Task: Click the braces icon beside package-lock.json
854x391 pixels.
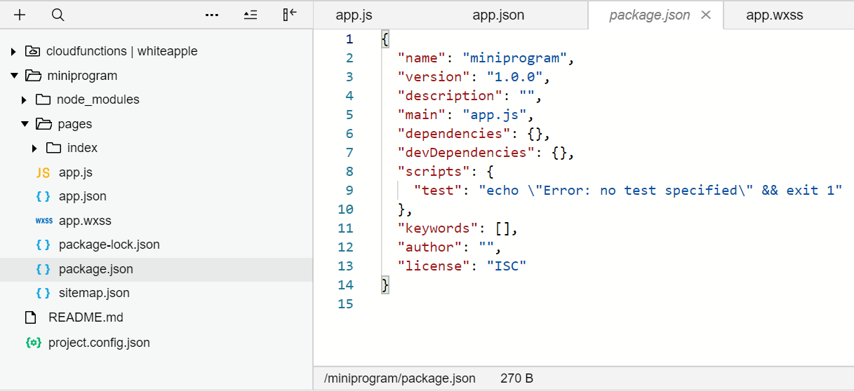Action: click(x=43, y=245)
